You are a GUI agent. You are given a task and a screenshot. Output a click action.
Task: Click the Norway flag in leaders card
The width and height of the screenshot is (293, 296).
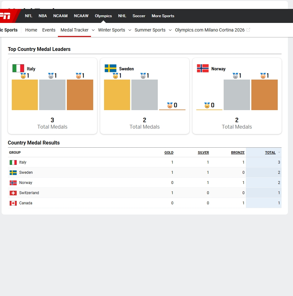(203, 68)
